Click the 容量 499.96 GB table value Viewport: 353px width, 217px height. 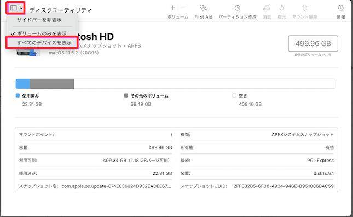[160, 147]
